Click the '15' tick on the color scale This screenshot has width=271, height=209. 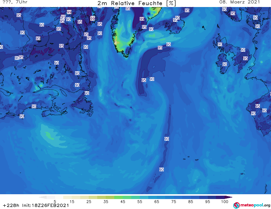coord(72,202)
